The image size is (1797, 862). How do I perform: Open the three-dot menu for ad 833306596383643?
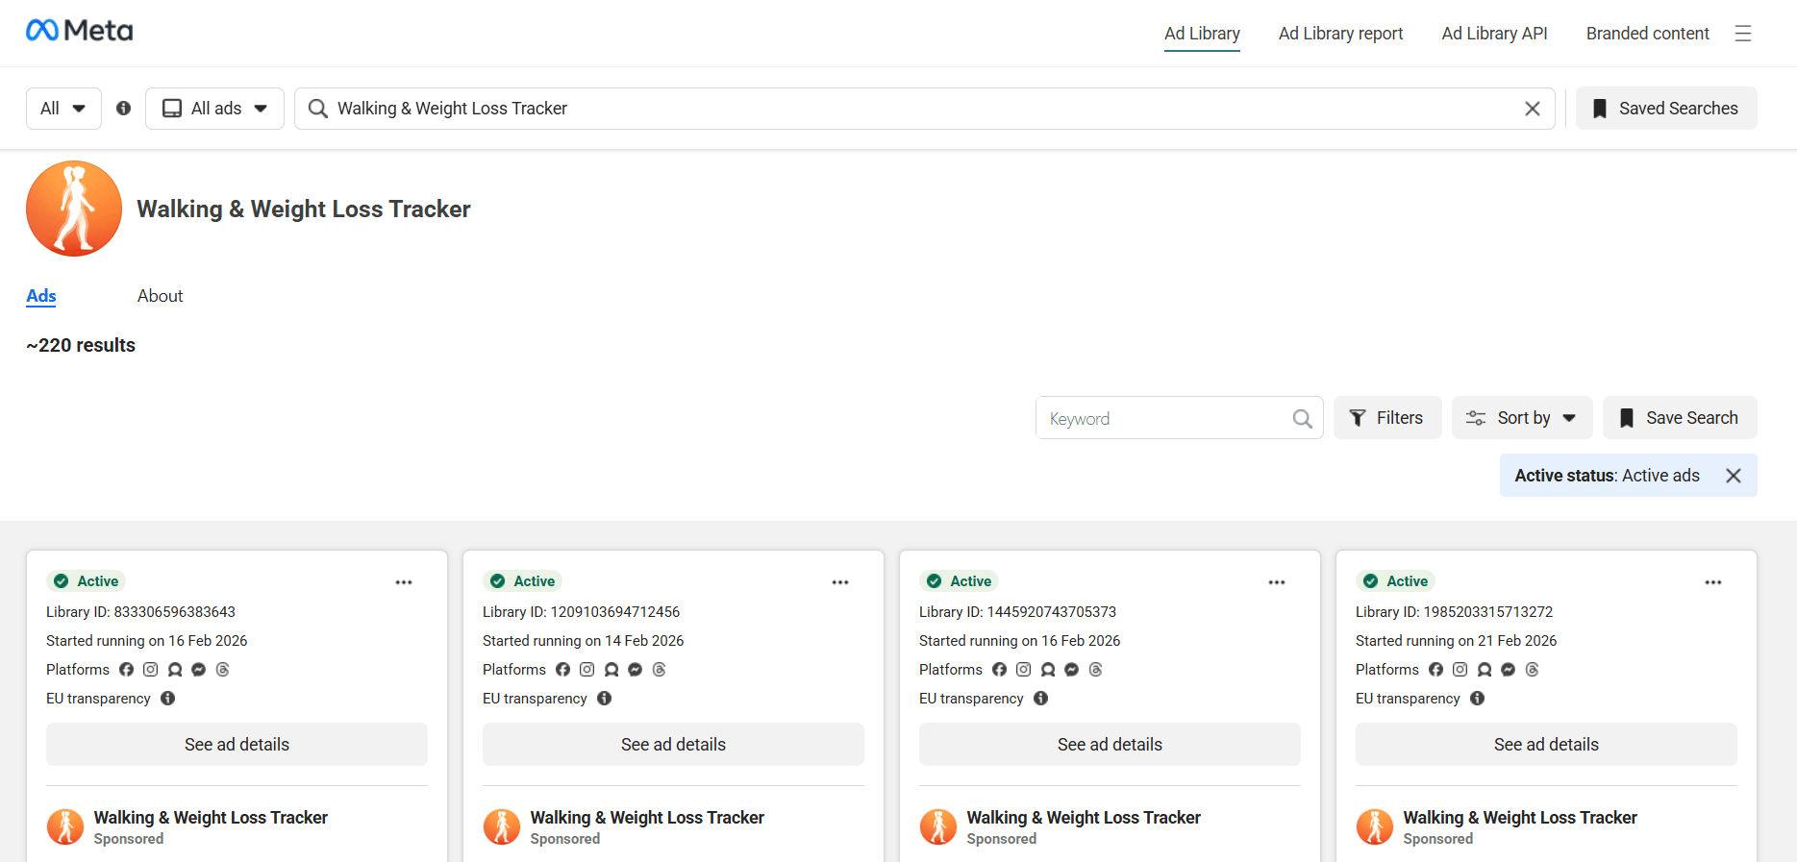pyautogui.click(x=404, y=582)
